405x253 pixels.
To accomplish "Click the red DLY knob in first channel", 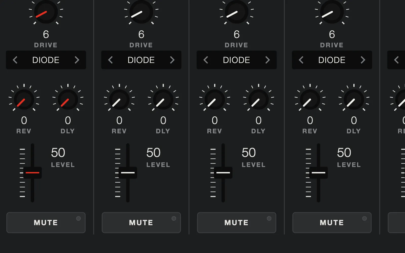I will click(68, 99).
